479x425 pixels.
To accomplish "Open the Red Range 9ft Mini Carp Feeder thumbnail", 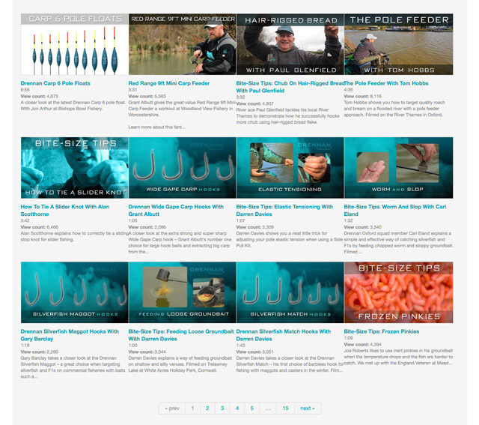I will tap(183, 44).
